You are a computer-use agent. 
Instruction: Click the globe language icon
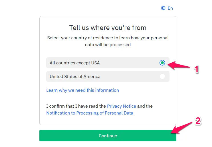click(163, 8)
